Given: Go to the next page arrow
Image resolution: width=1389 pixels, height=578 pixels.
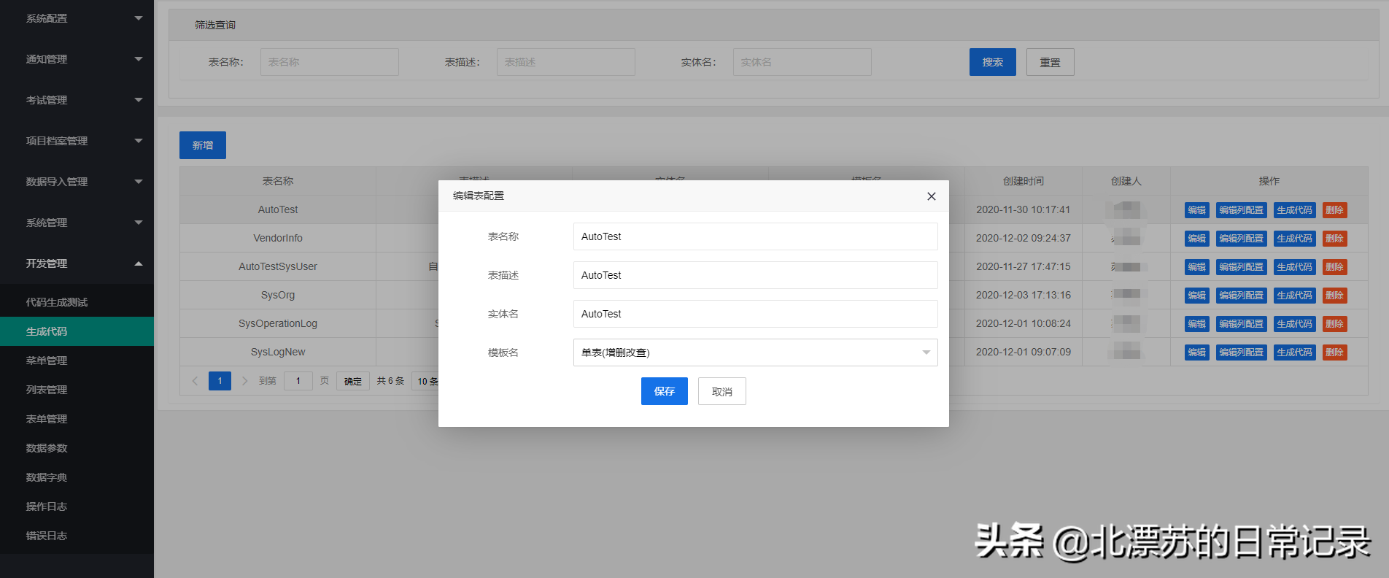Looking at the screenshot, I should [x=244, y=381].
